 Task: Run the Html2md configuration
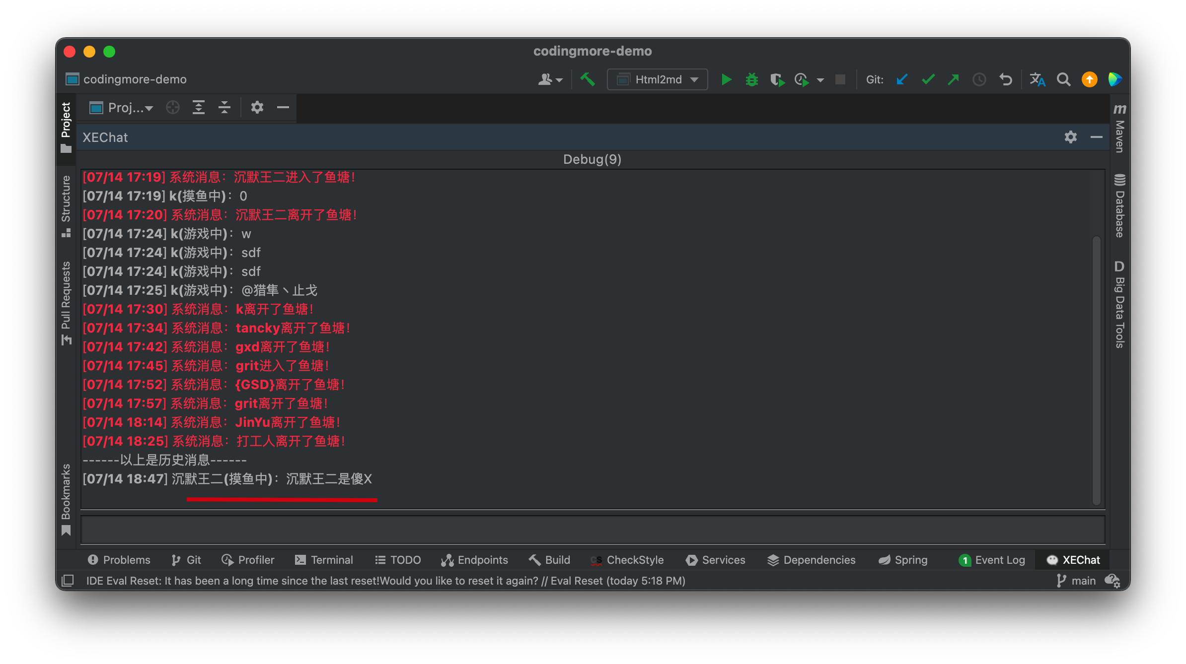726,79
